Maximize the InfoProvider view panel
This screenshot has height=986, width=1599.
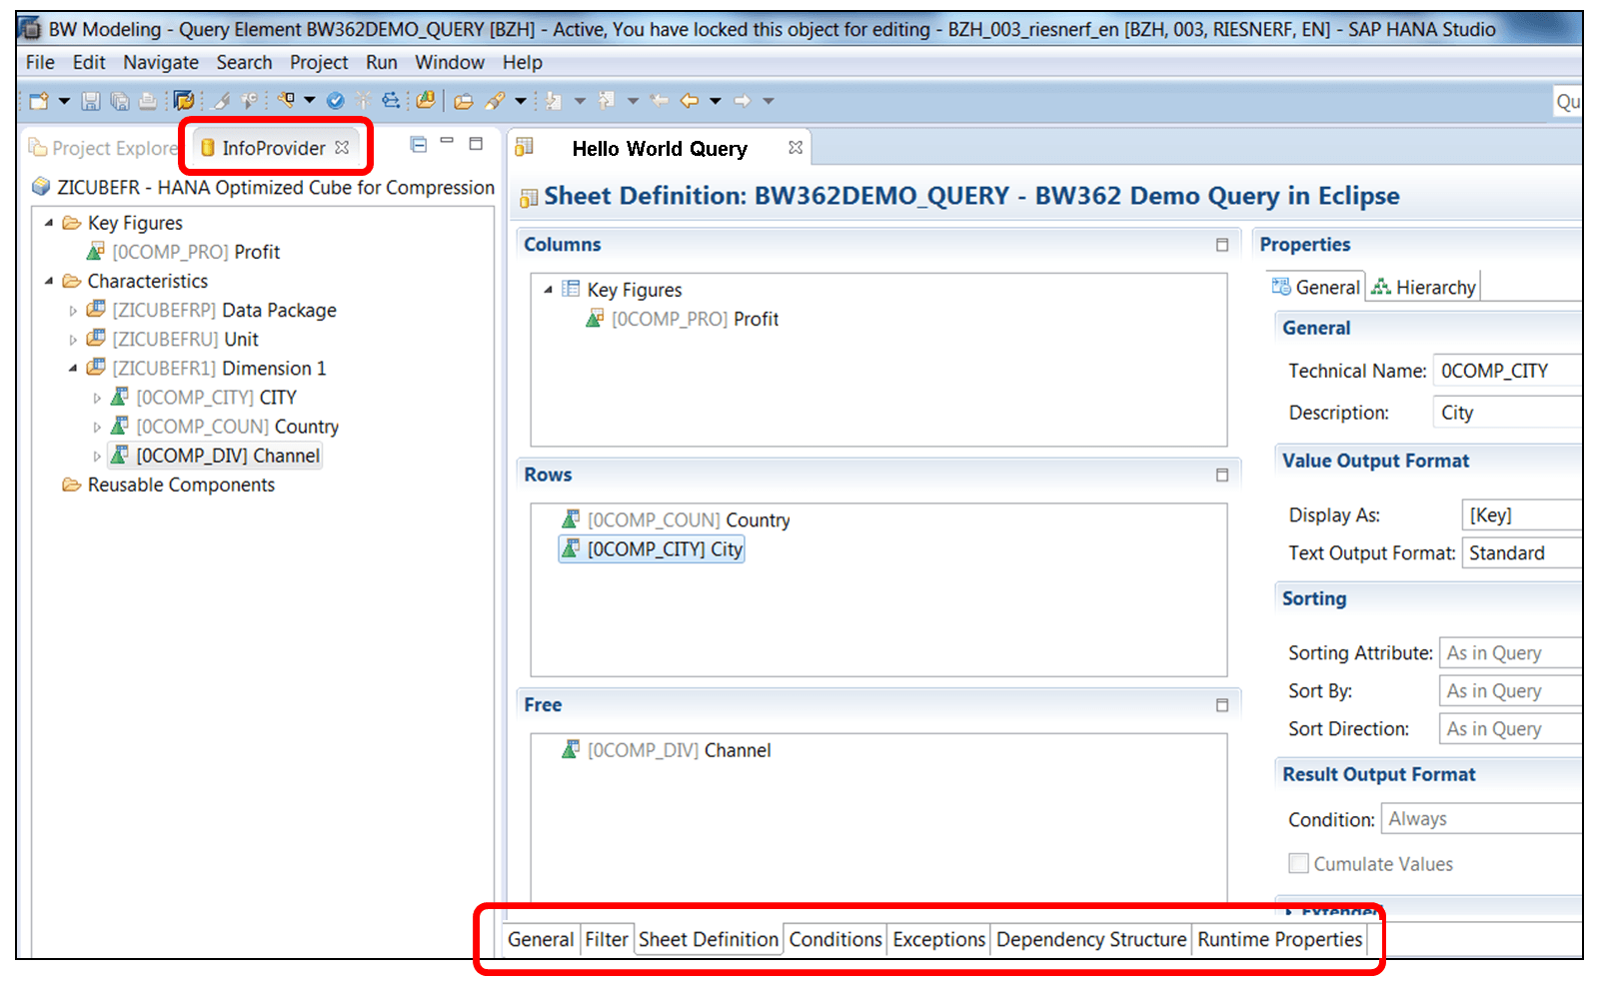(477, 144)
